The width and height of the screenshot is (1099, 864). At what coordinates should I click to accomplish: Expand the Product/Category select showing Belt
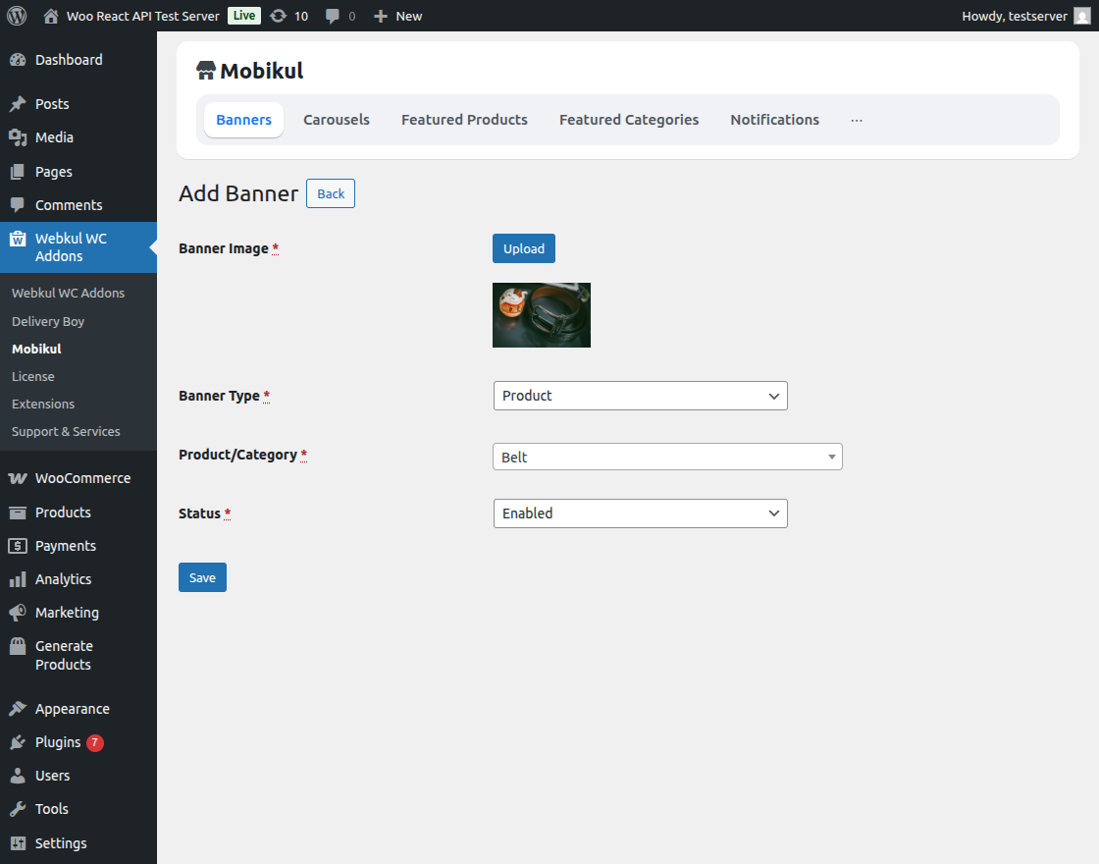666,457
